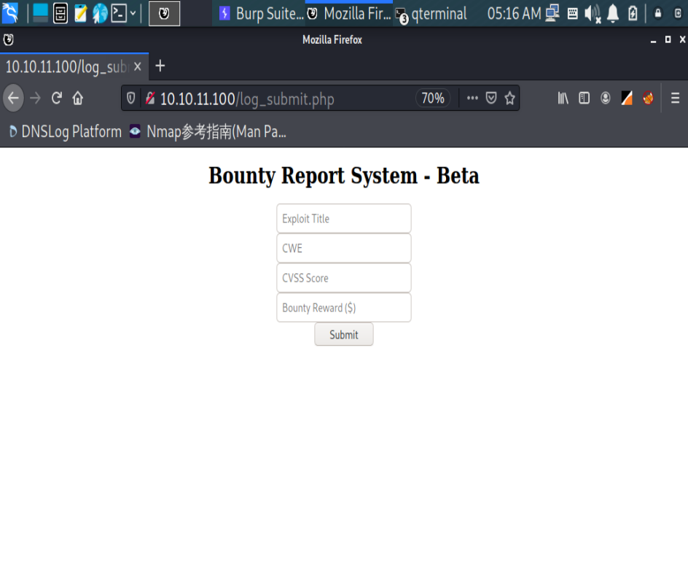Switch to the qterminal taskbar entry
The image size is (688, 566).
pos(431,14)
